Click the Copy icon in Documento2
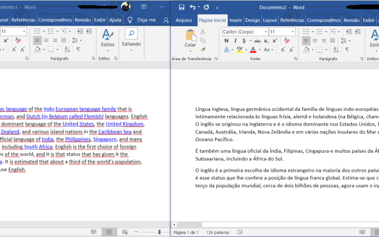The height and width of the screenshot is (237, 379). 203,40
